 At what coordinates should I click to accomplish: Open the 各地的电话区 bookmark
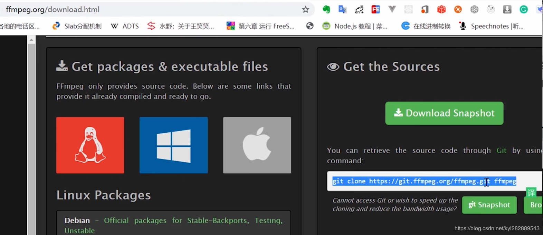pos(20,26)
